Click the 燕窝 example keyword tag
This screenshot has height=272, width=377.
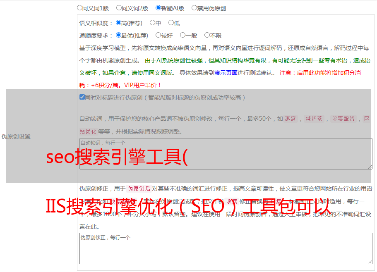(290, 119)
